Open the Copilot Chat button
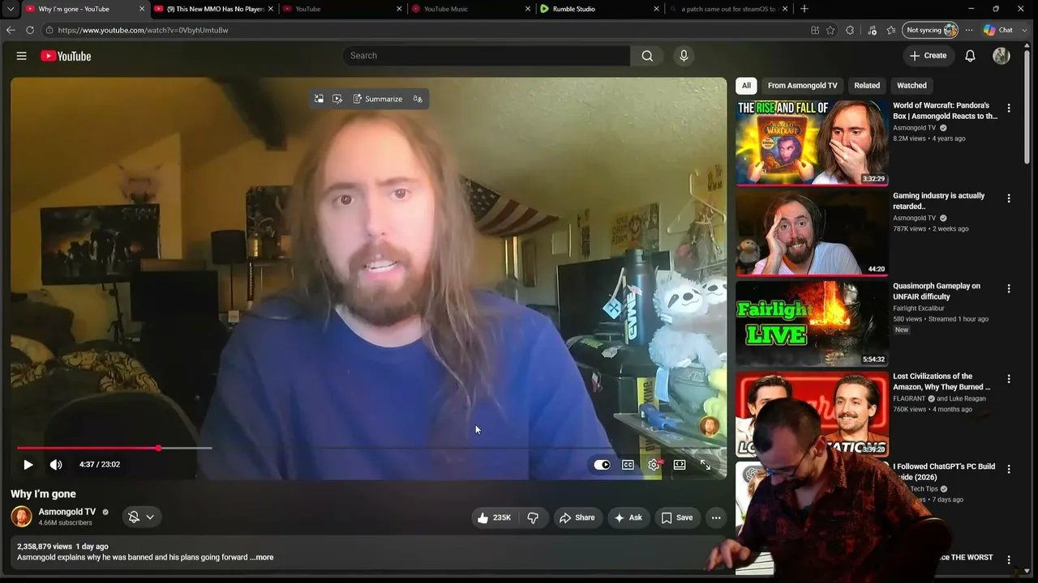The image size is (1038, 583). tap(998, 30)
